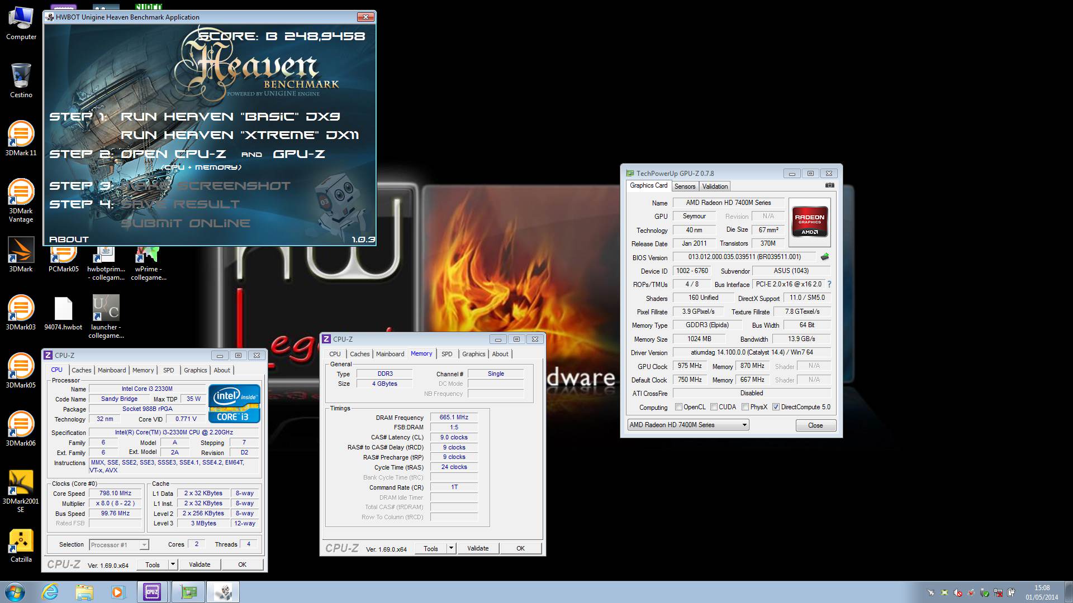Toggle the DirectCompute 5.0 checkbox
Viewport: 1073px width, 603px height.
pos(776,407)
